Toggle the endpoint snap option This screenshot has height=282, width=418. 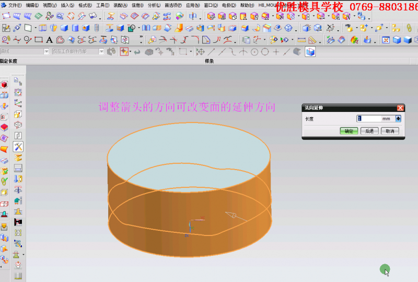click(x=211, y=52)
